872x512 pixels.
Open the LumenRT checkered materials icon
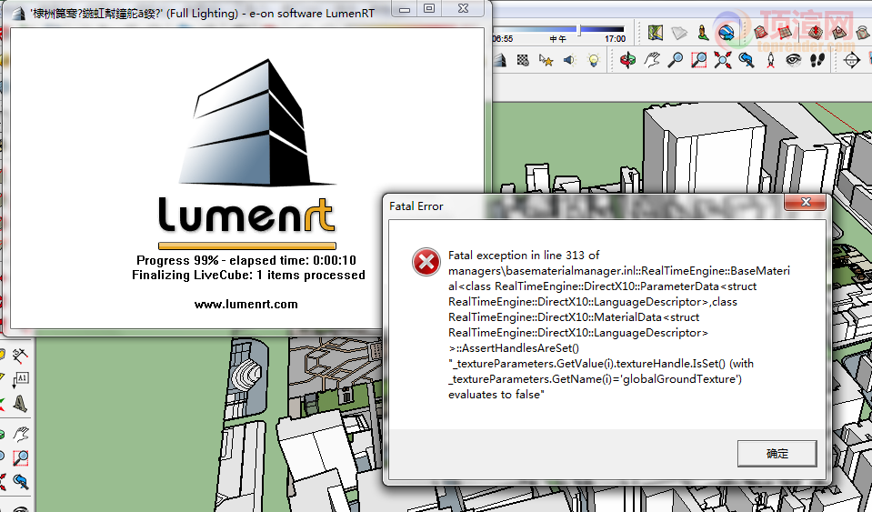523,59
